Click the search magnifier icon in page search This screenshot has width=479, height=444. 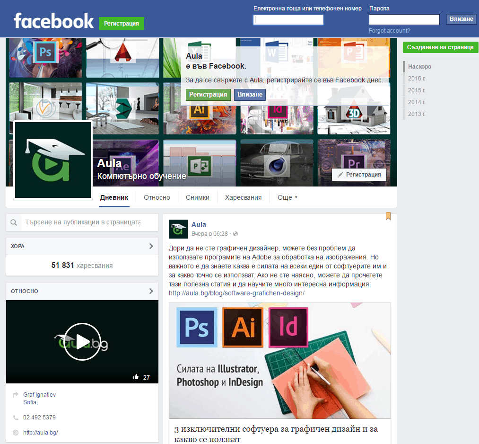coord(14,222)
